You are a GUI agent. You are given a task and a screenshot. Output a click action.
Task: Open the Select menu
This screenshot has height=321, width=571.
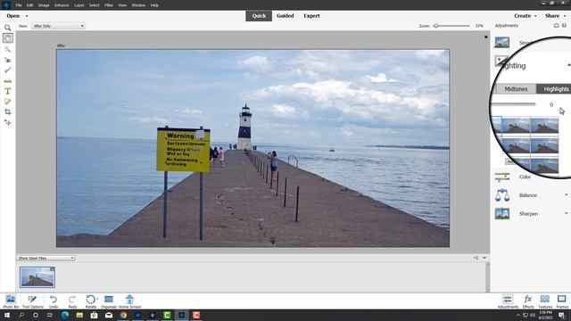pyautogui.click(x=94, y=5)
